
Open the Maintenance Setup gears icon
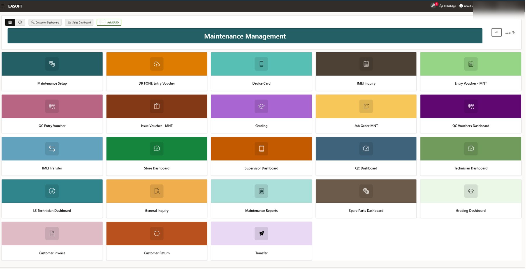[x=52, y=64]
